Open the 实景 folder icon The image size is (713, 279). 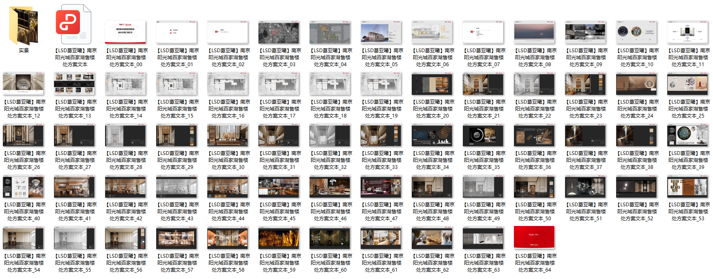click(23, 26)
